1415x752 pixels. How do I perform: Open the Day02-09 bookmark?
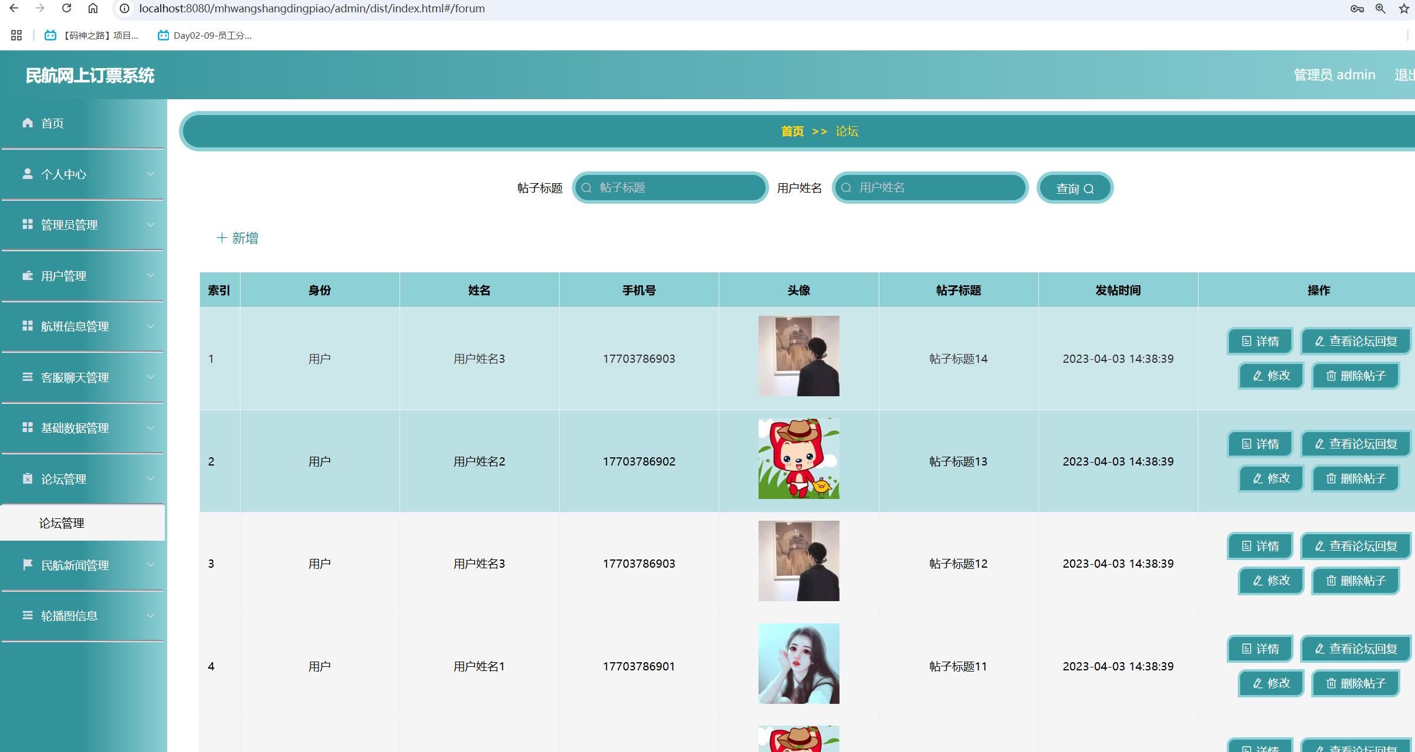click(205, 35)
